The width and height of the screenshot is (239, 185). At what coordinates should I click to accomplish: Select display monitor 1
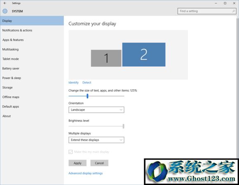(x=106, y=58)
